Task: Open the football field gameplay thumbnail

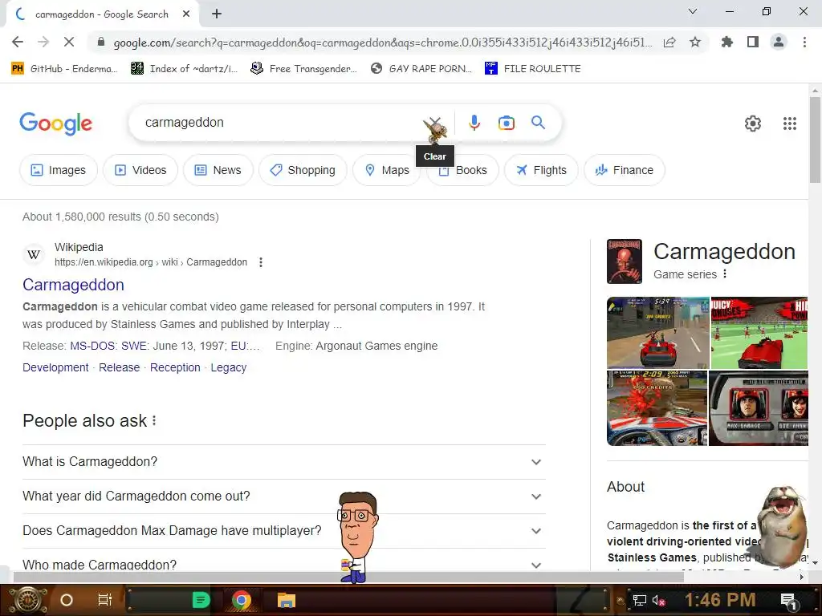Action: (x=759, y=333)
